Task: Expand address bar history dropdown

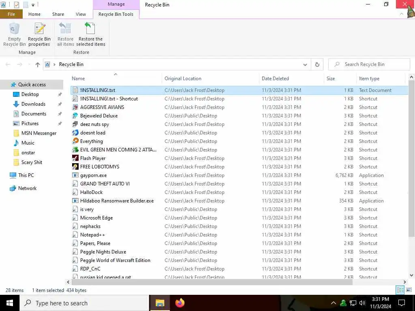Action: (x=305, y=64)
